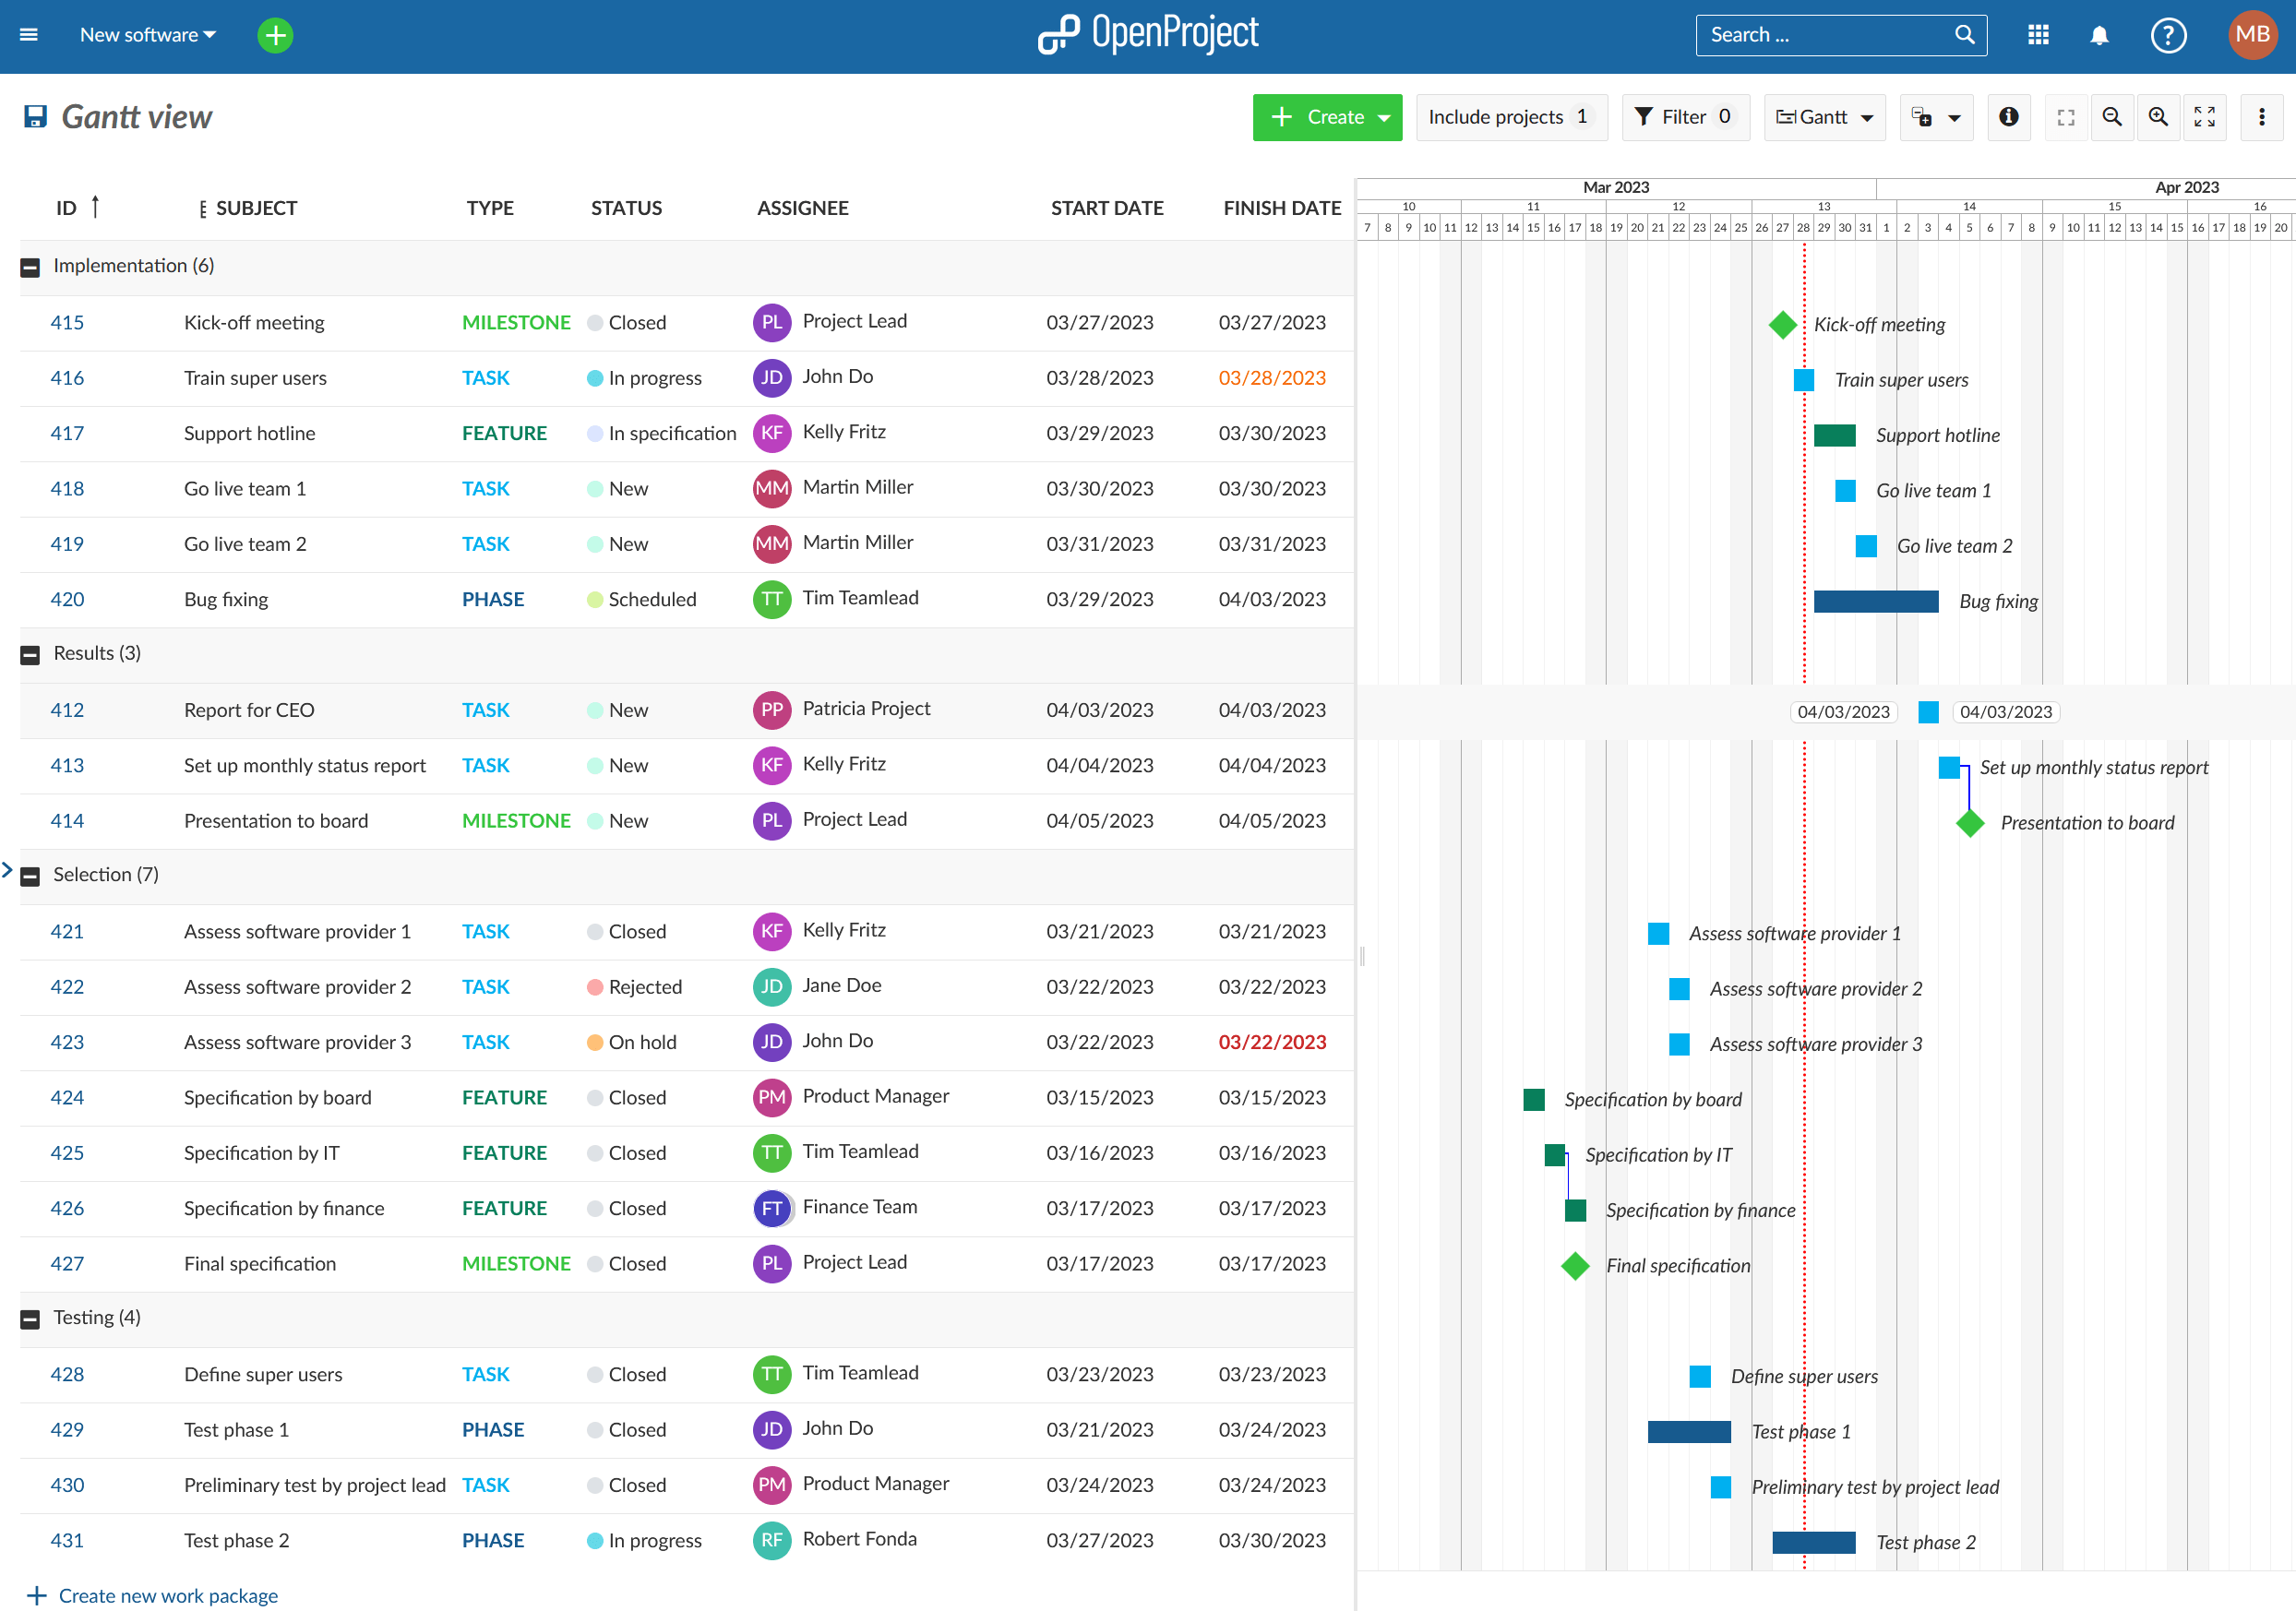Viewport: 2296px width, 1611px height.
Task: Open the hamburger navigation menu
Action: point(28,34)
